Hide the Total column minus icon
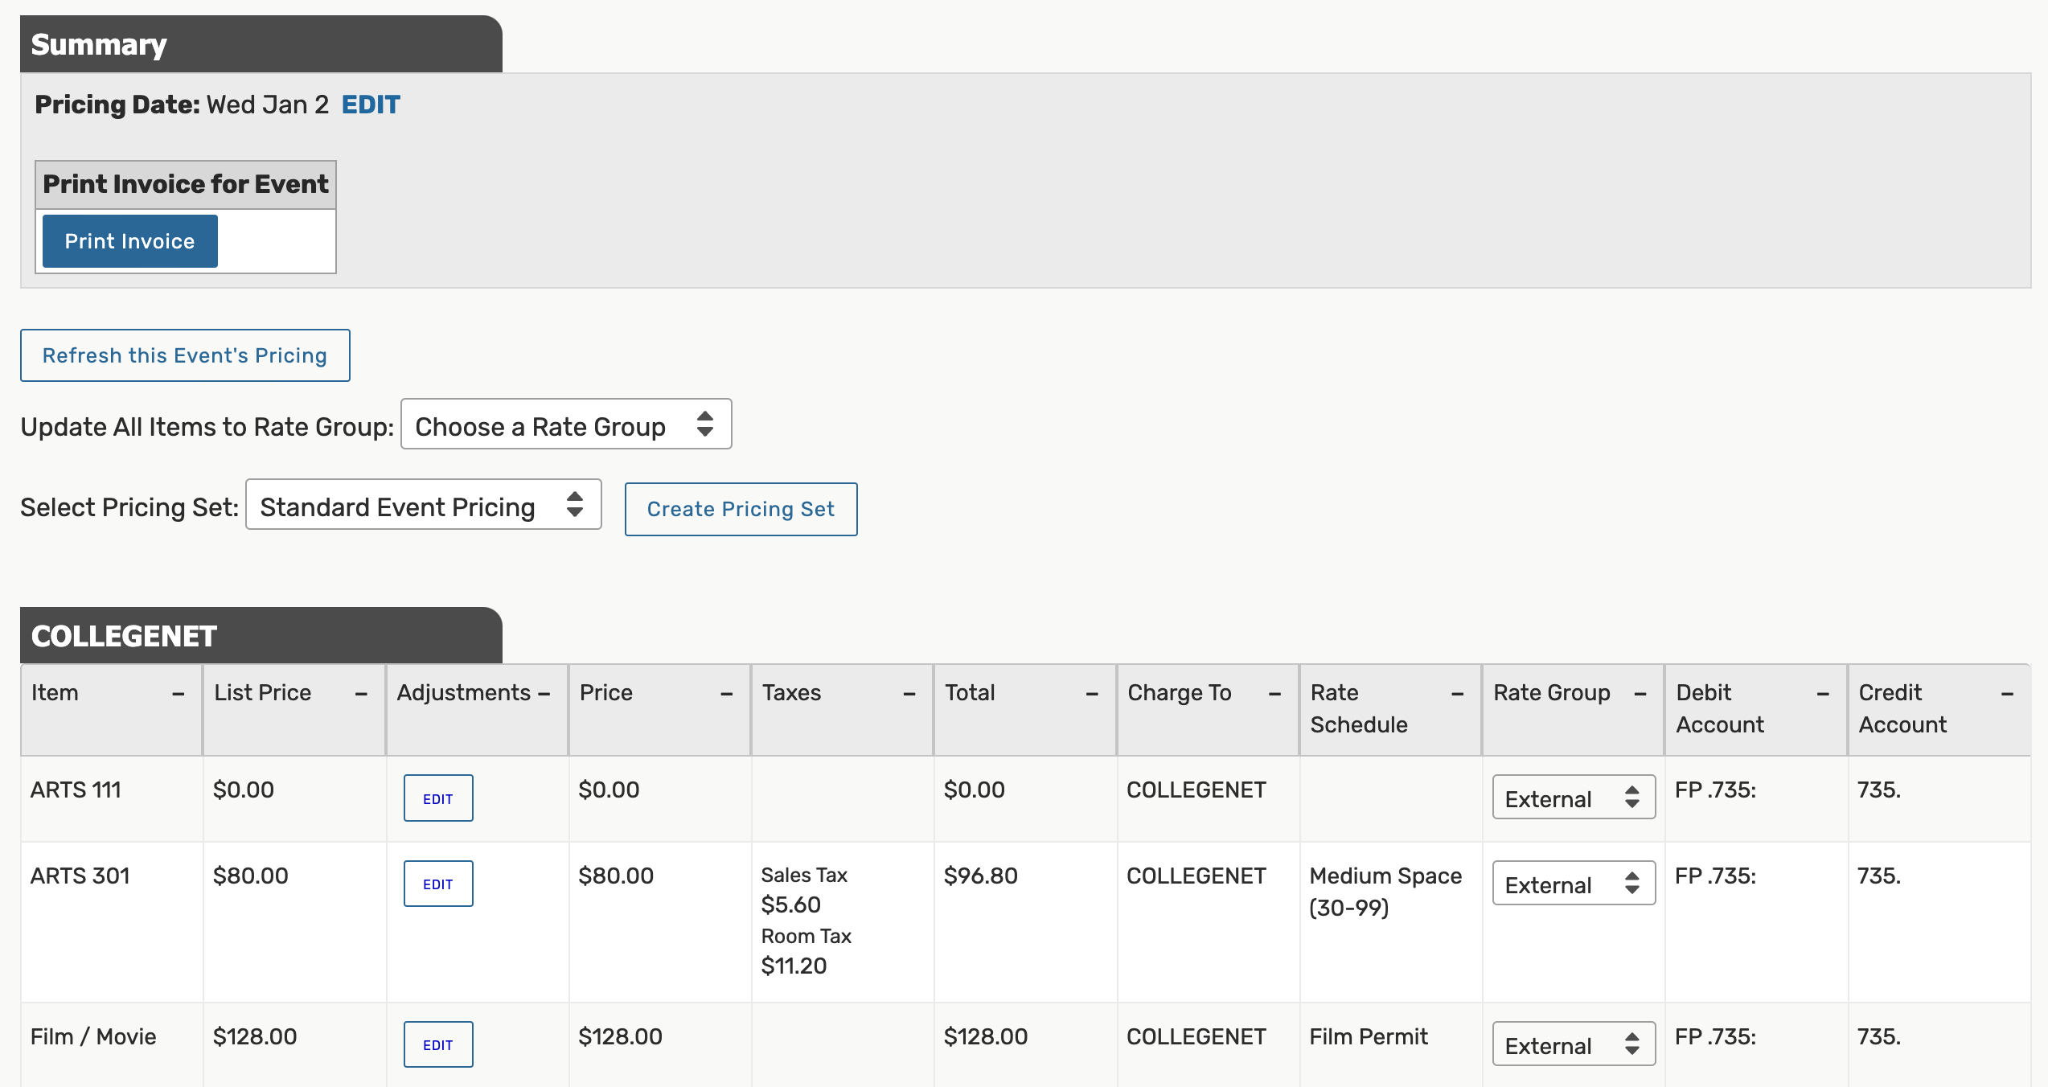 1092,694
